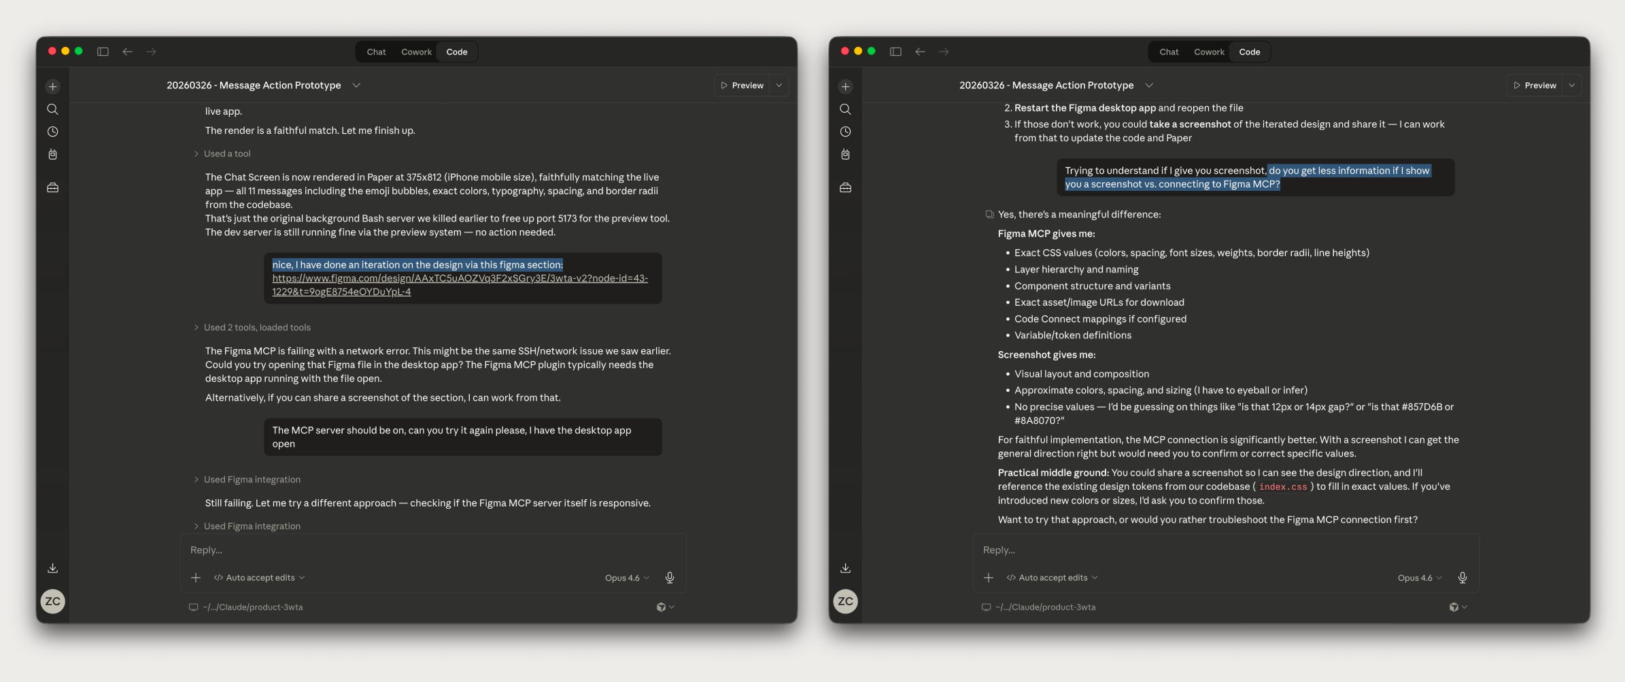Image resolution: width=1625 pixels, height=682 pixels.
Task: Click new session plus icon in right window sidebar
Action: (x=845, y=86)
